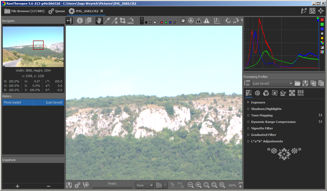Open the Queue tab

[57, 11]
